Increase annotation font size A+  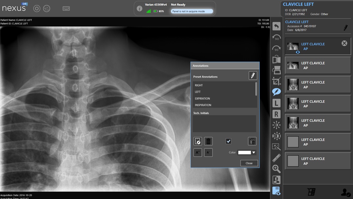click(198, 153)
